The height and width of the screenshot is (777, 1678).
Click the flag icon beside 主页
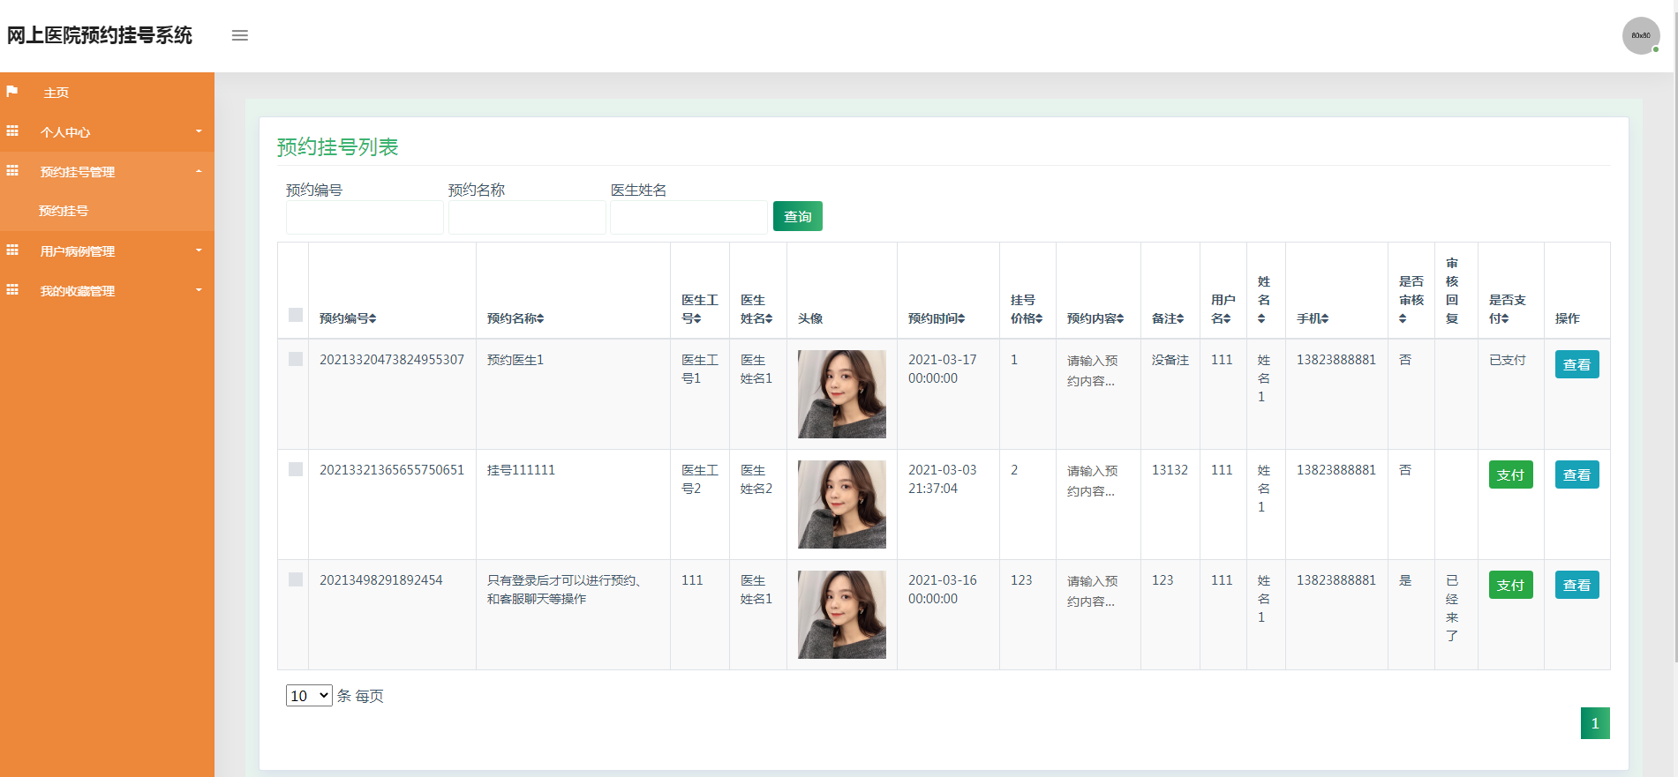tap(12, 92)
